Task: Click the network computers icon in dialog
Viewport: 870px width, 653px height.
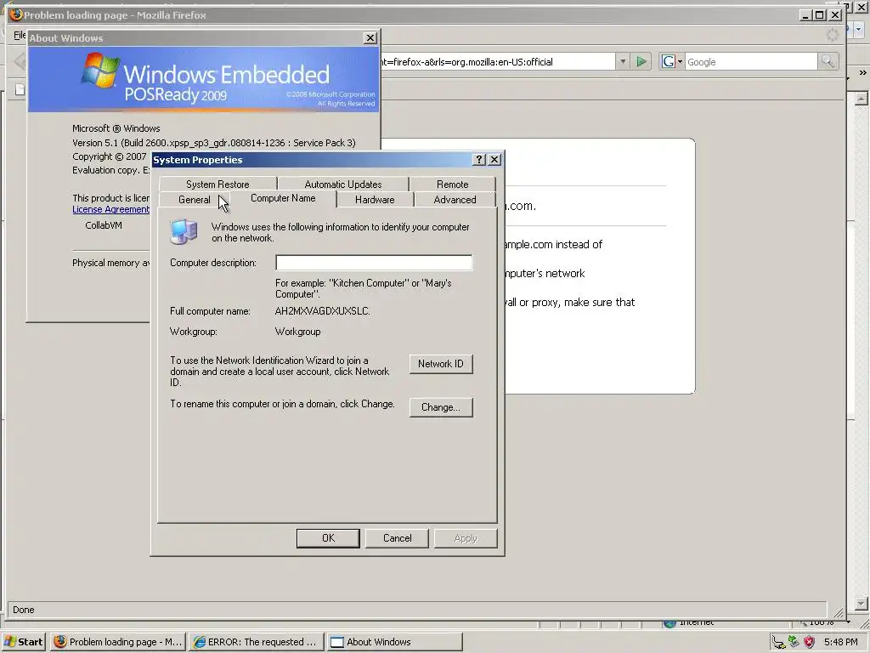Action: click(184, 231)
